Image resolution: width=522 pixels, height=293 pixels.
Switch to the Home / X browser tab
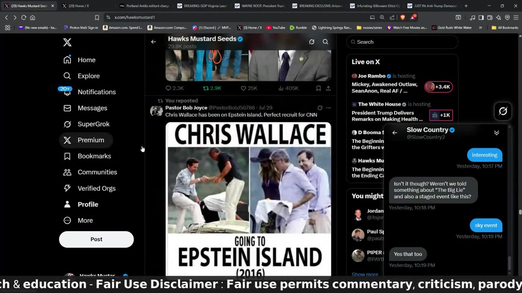[86, 6]
